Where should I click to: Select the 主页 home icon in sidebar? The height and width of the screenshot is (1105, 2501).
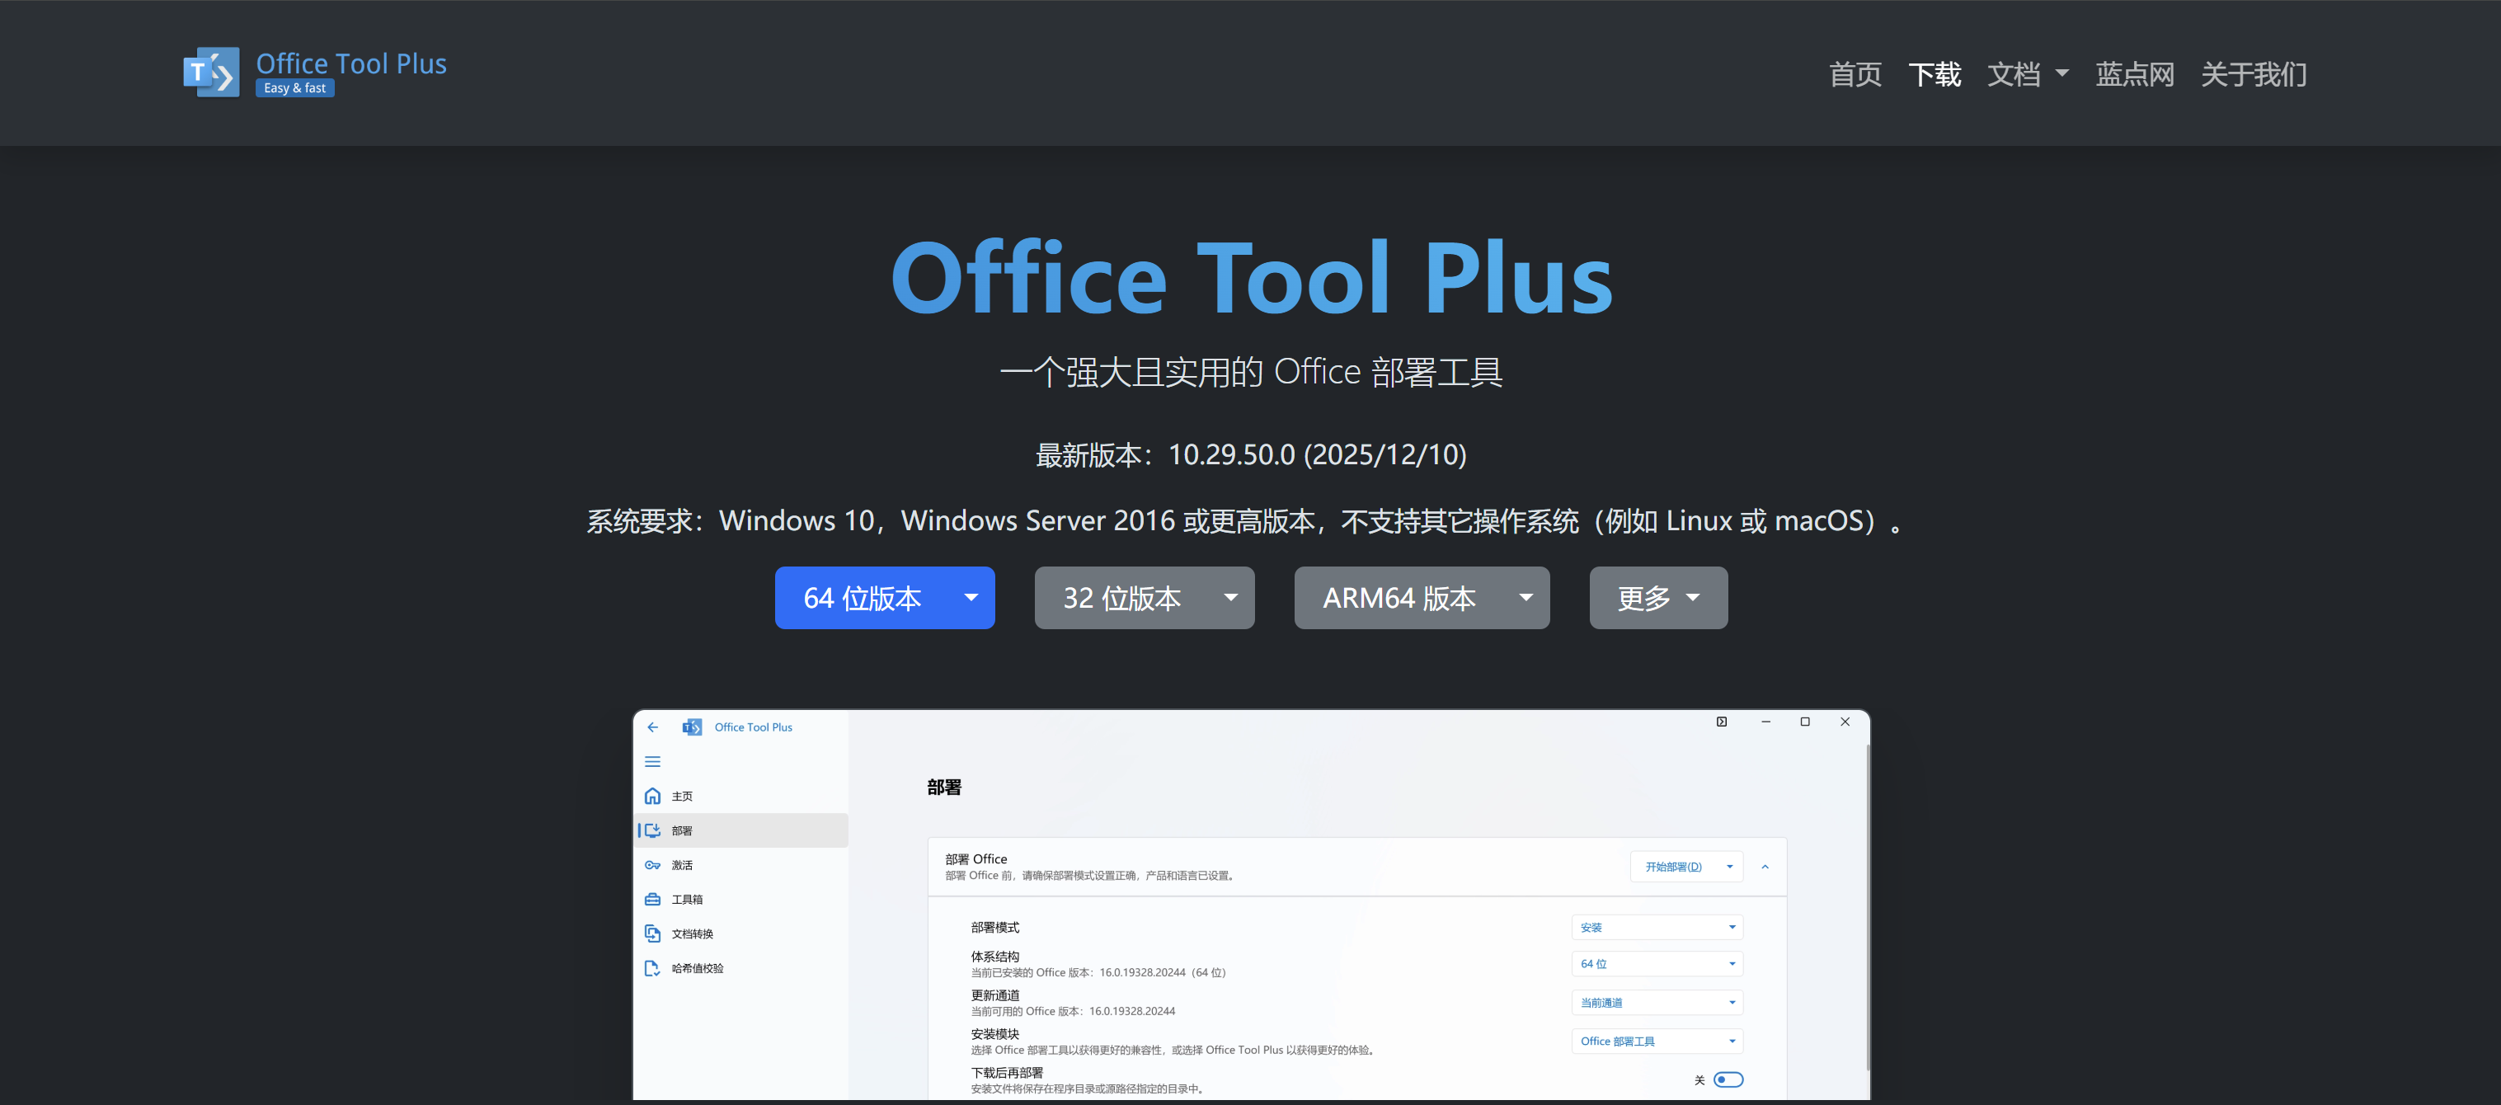pos(652,795)
